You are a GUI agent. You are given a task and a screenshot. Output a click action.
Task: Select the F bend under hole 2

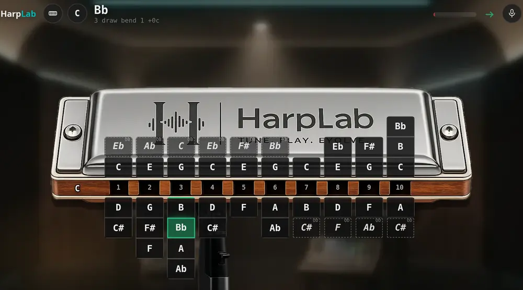click(x=150, y=248)
